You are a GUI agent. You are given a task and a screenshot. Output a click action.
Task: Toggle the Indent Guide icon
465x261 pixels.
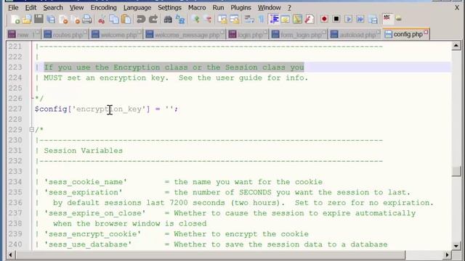[274, 20]
